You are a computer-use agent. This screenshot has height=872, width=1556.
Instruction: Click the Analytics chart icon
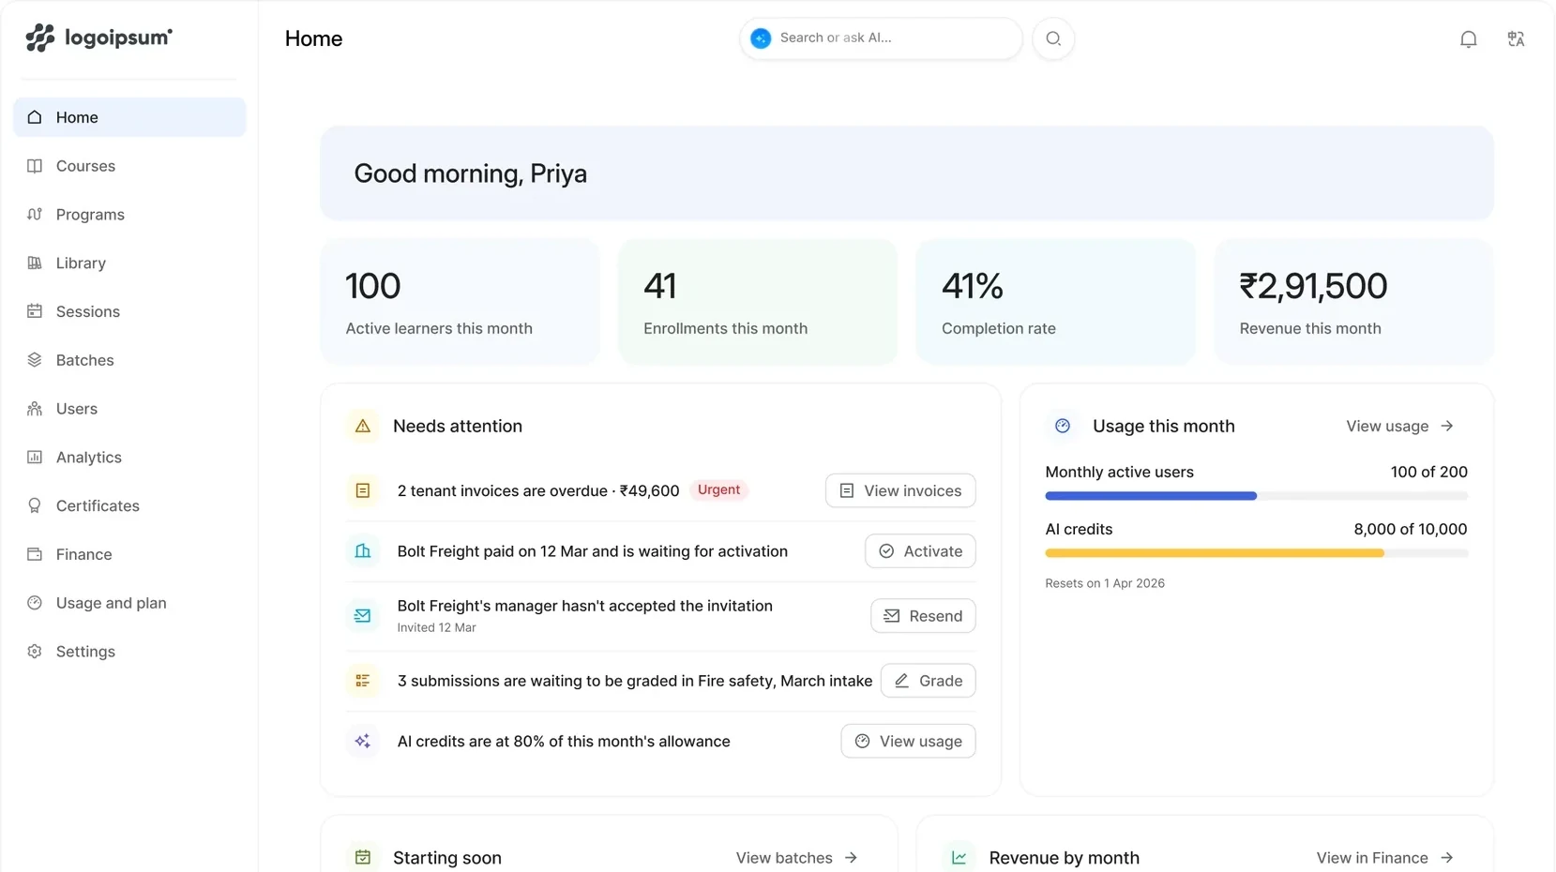pyautogui.click(x=35, y=458)
